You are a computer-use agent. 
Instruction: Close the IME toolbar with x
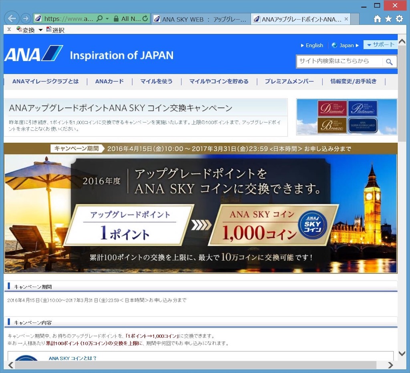click(x=9, y=29)
